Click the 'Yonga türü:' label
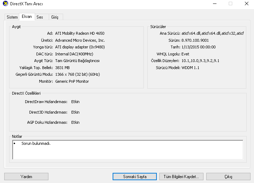 click(x=43, y=47)
